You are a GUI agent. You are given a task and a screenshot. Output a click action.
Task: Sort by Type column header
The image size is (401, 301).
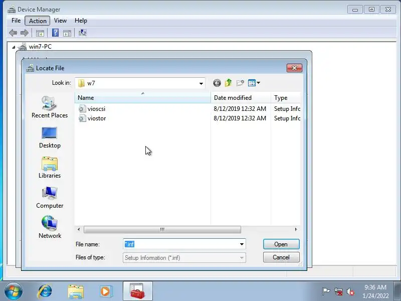tap(286, 97)
